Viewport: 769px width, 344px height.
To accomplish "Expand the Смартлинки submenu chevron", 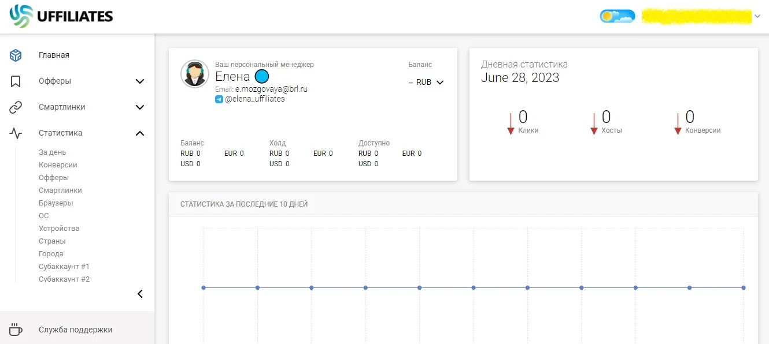I will 140,107.
